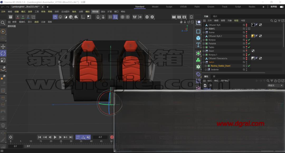Switch to the Sculpt layout tab
Image resolution: width=285 pixels, height=153 pixels.
coord(169,7)
